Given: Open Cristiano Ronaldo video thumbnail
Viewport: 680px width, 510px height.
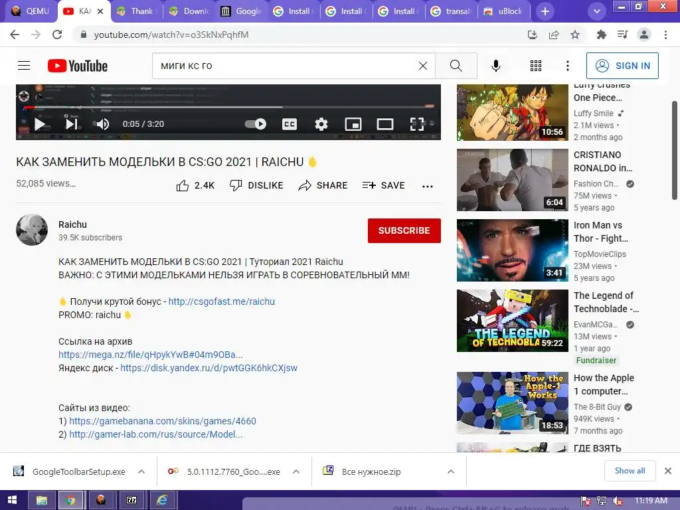Looking at the screenshot, I should [x=512, y=180].
